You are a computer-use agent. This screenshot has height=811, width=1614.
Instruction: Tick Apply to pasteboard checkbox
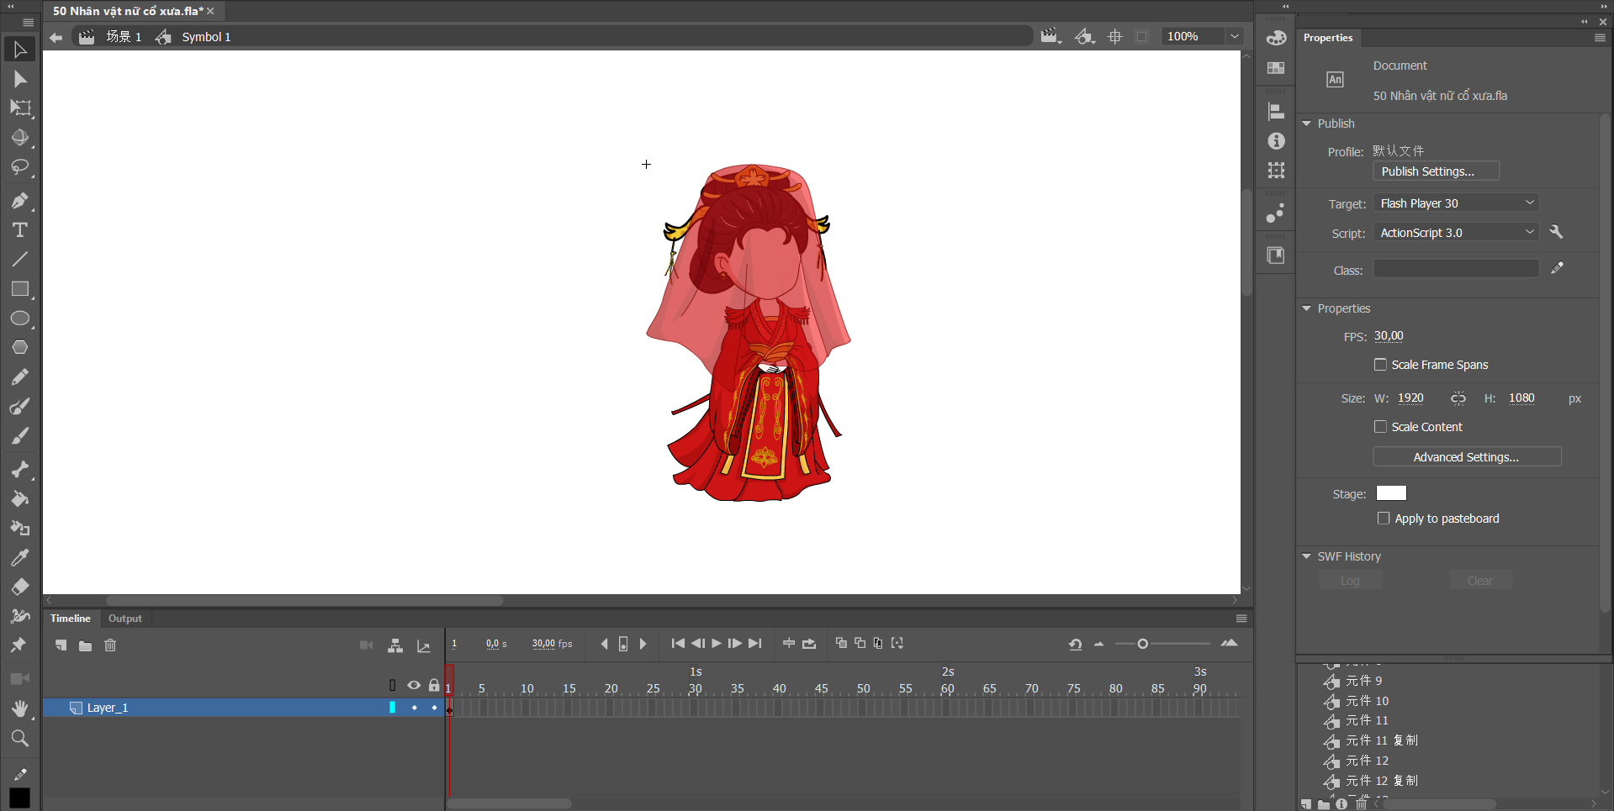coord(1384,519)
